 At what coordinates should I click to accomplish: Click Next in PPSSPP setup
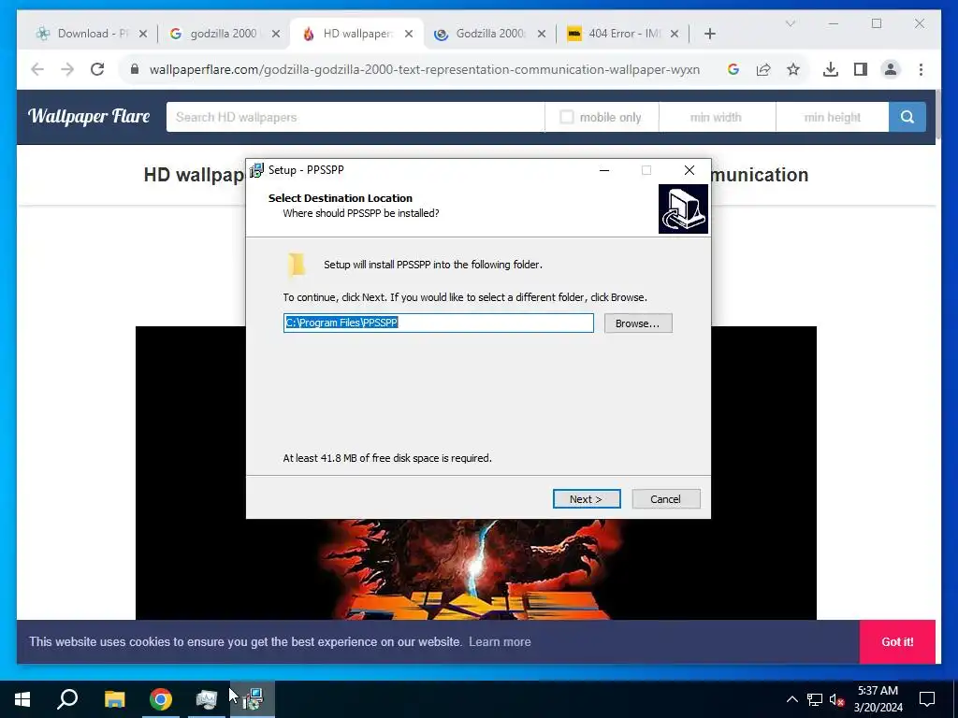587,499
